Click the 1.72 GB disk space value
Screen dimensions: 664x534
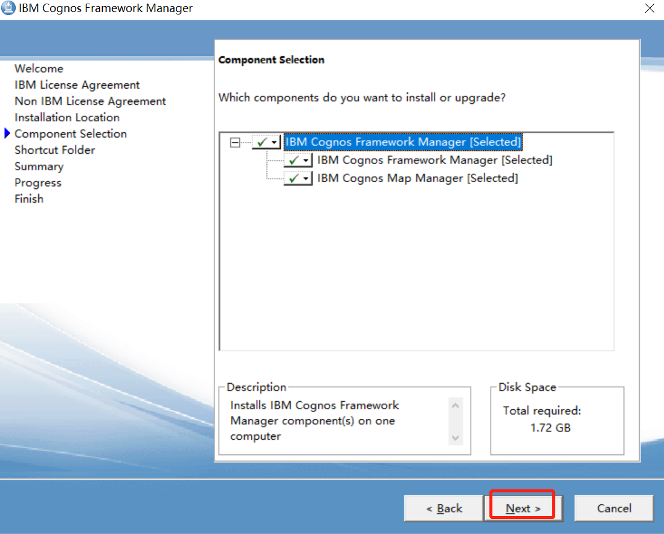pyautogui.click(x=550, y=428)
